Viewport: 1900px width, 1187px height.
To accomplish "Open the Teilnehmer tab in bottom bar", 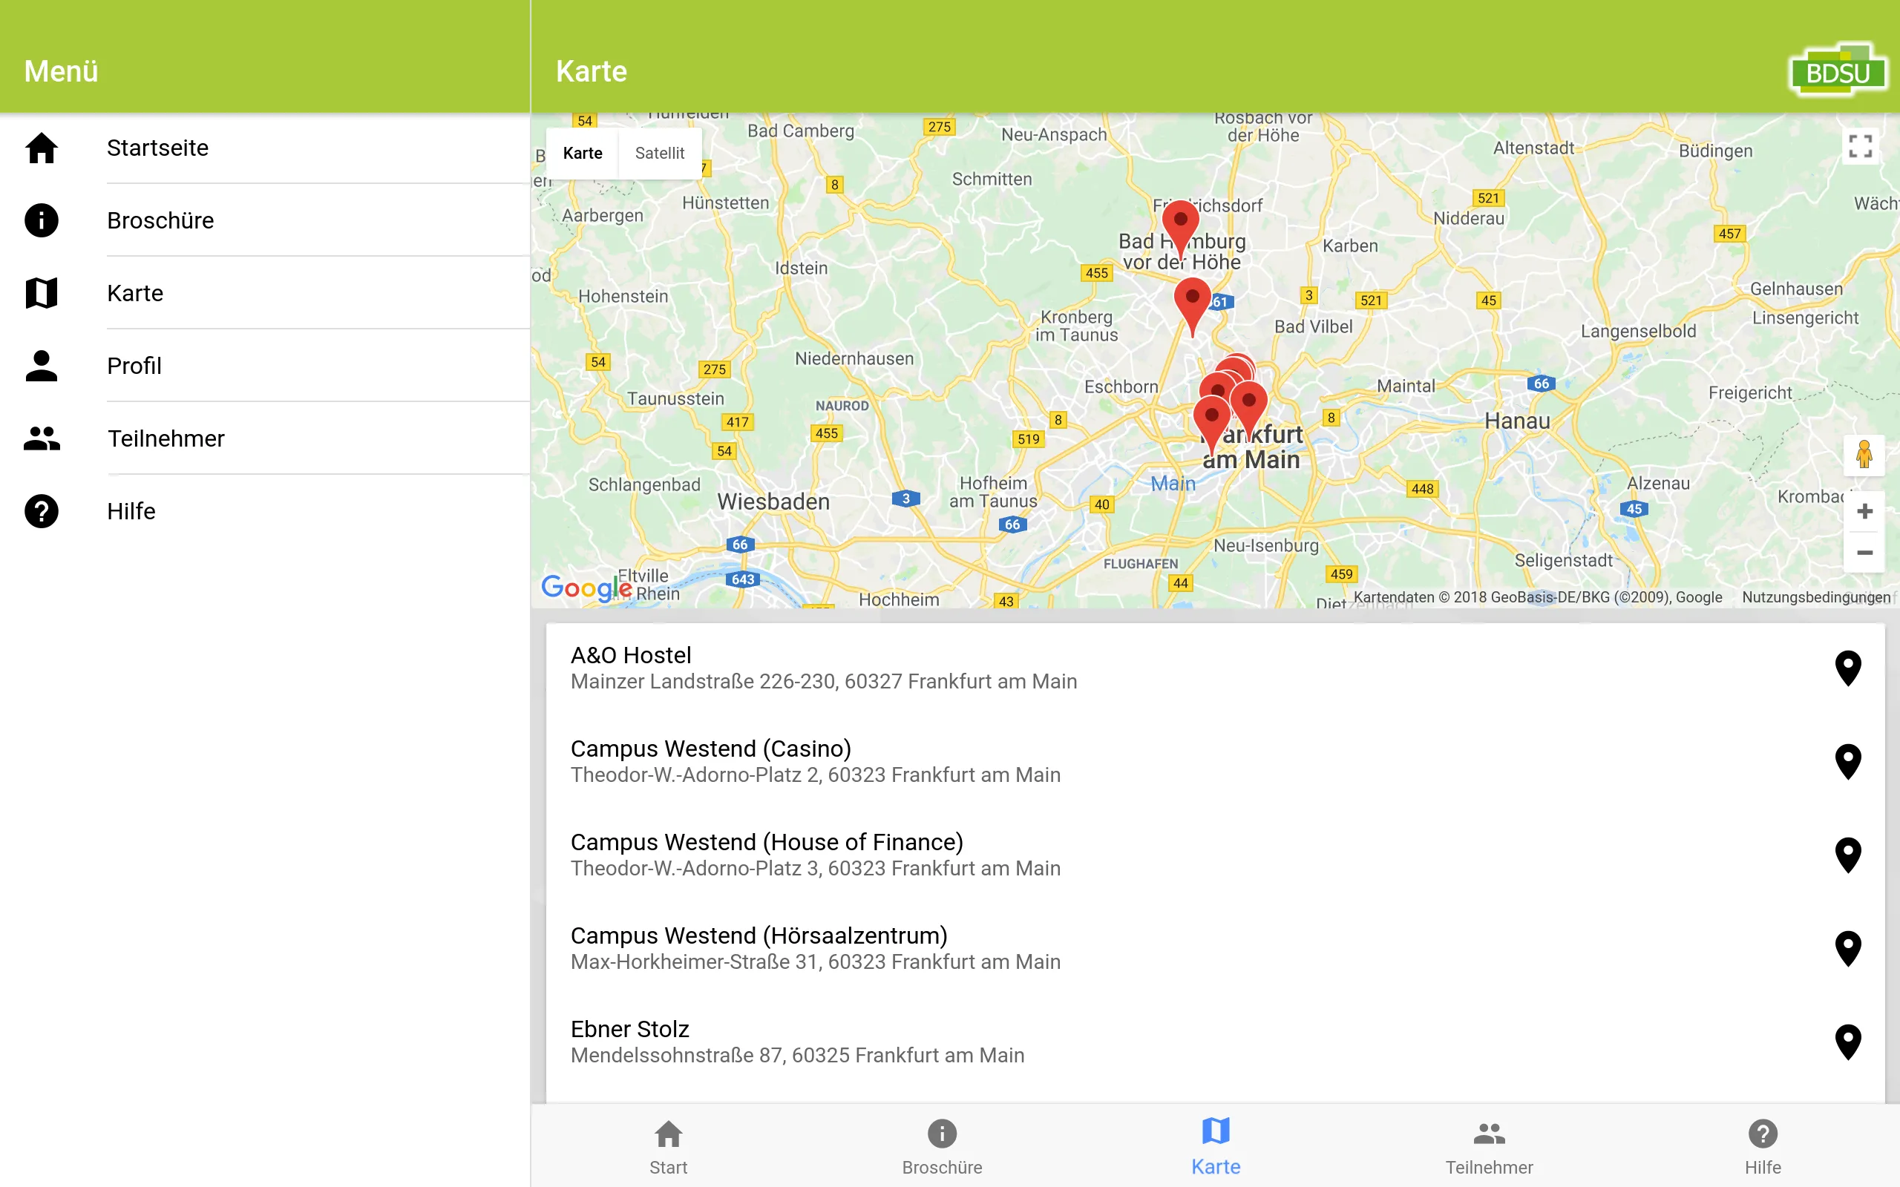I will coord(1489,1146).
